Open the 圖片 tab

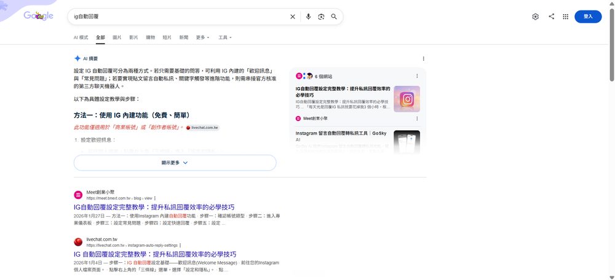tap(117, 37)
